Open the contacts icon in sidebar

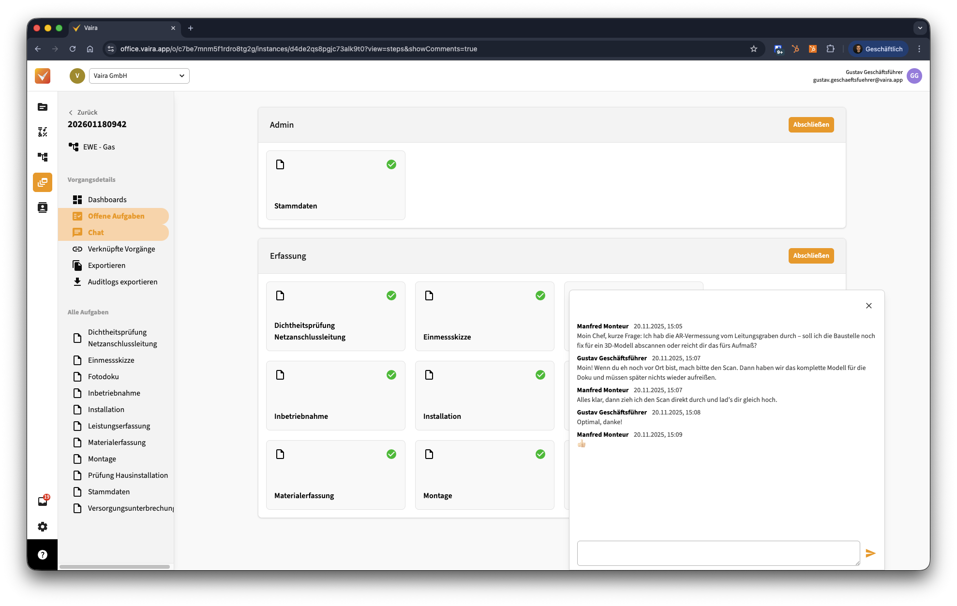[43, 207]
